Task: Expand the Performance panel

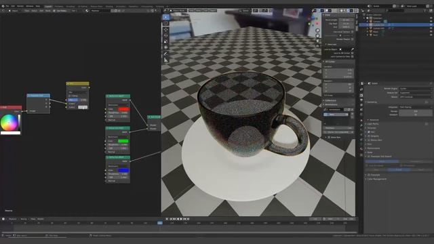Action: [374, 148]
